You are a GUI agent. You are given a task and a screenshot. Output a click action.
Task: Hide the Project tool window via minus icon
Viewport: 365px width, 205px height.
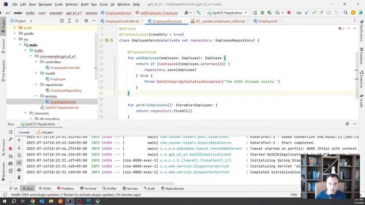click(x=94, y=21)
